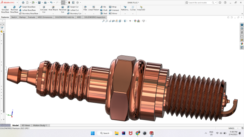Toggle the Appearances task pane icon

(x=242, y=44)
